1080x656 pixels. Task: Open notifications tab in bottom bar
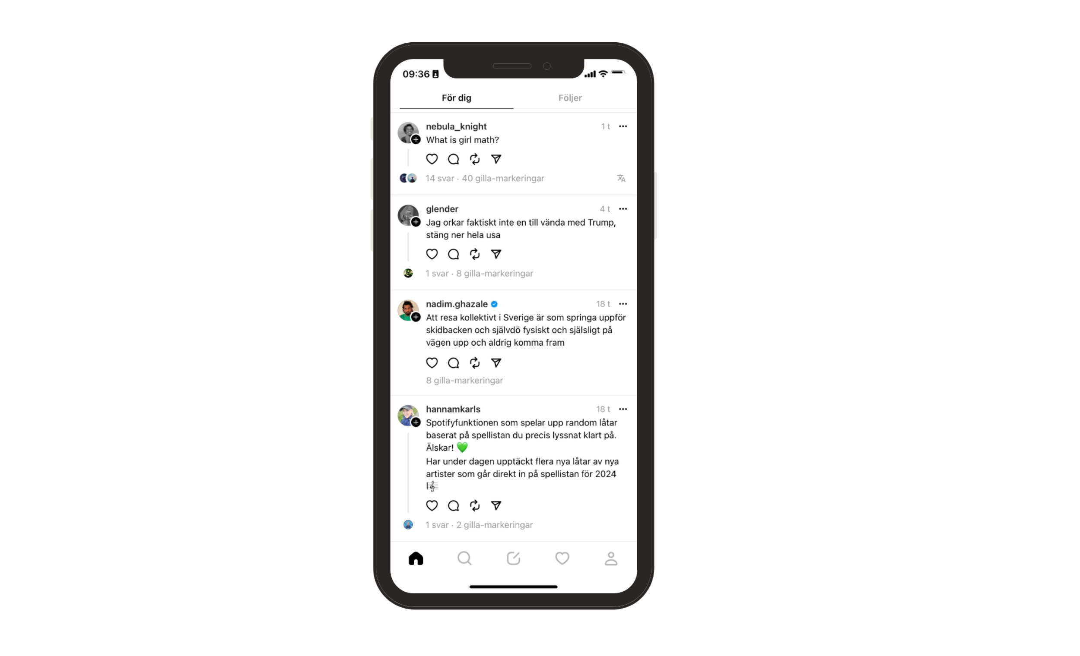562,558
